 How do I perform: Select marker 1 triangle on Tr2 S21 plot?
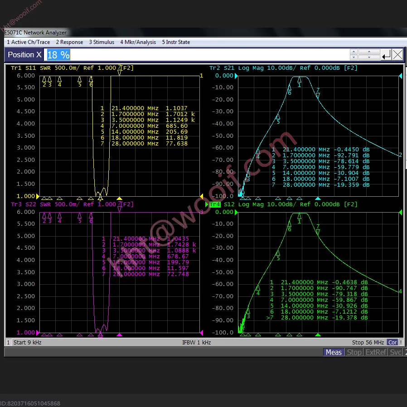click(299, 80)
